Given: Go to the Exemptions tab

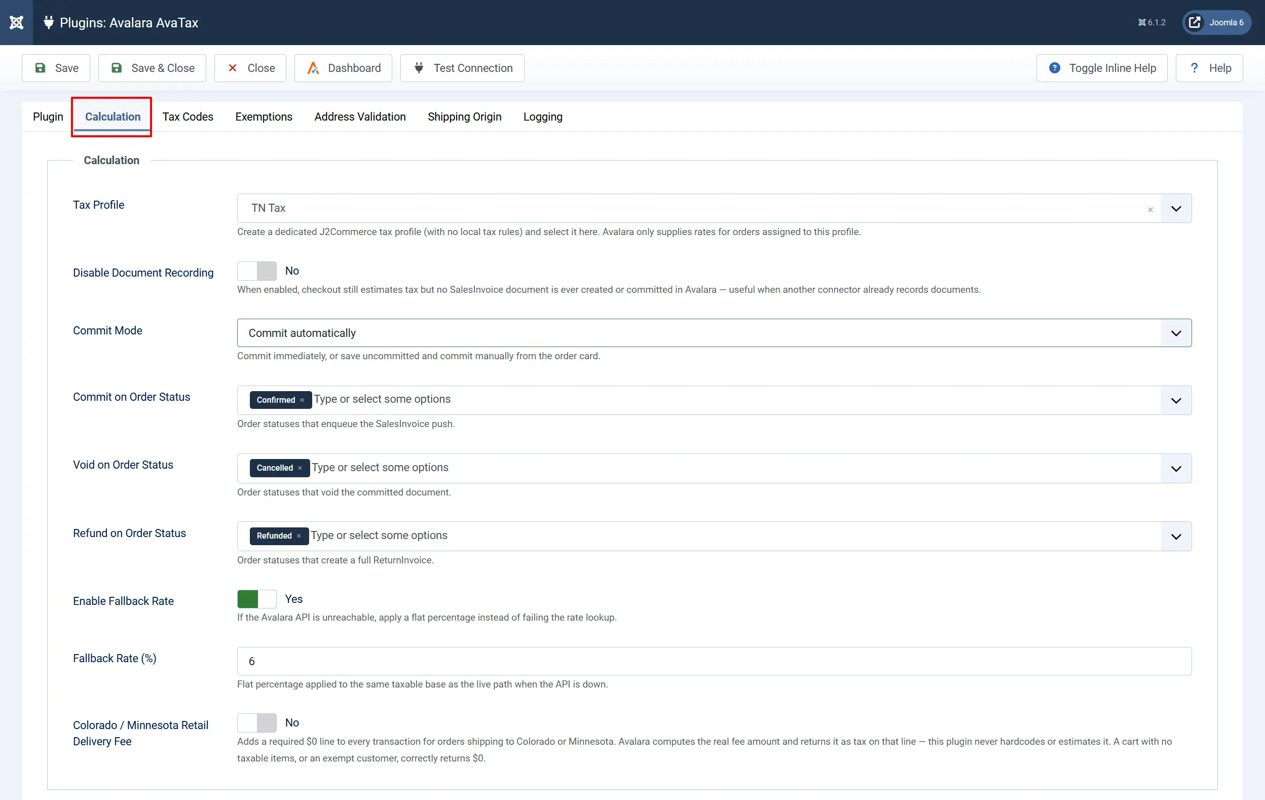Looking at the screenshot, I should point(264,117).
